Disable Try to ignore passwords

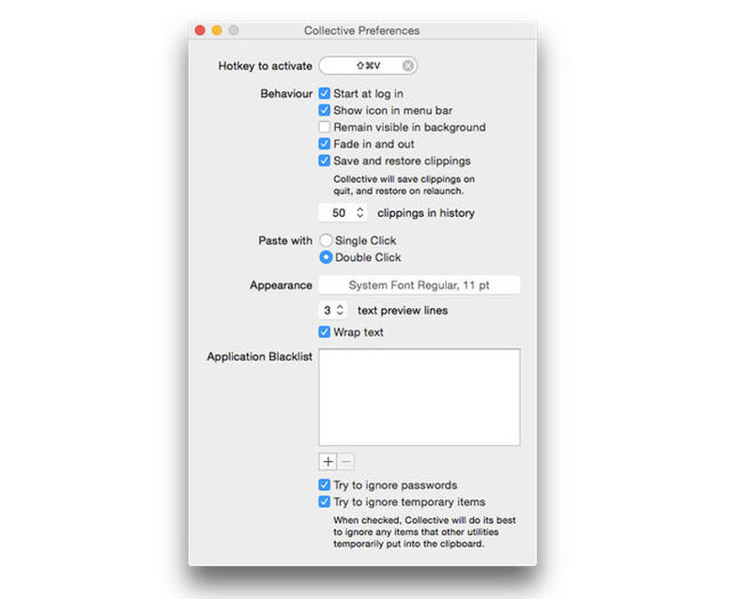pos(325,485)
